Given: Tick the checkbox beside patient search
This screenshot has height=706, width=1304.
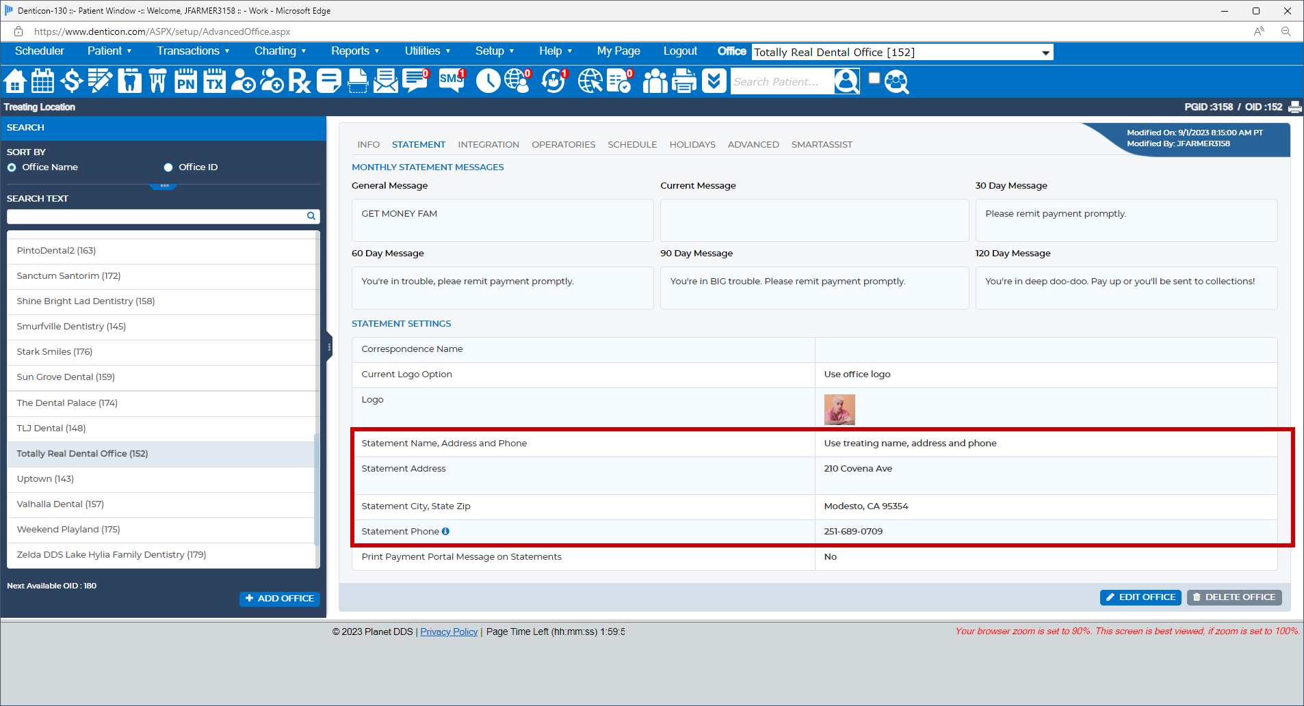Looking at the screenshot, I should pos(874,79).
